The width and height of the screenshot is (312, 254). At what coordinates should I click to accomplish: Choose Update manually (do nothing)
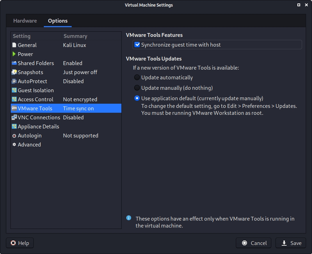[137, 88]
